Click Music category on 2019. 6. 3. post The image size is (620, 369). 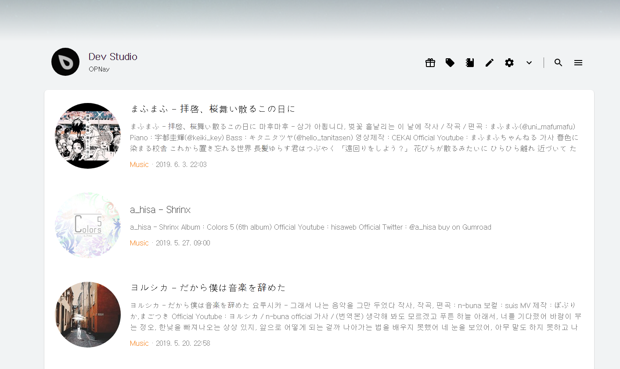click(x=139, y=164)
